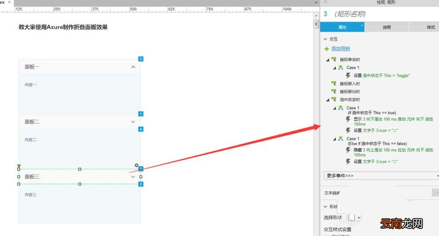Click blue footnote badge number 4

141,129
